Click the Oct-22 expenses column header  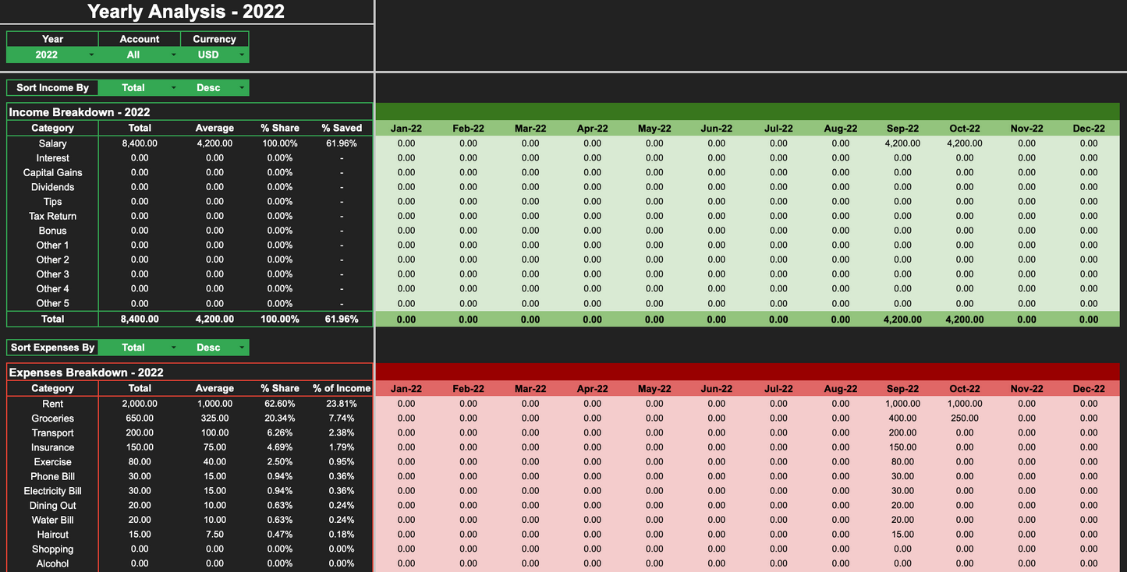click(964, 388)
